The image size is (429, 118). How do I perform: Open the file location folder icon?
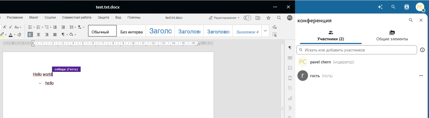tap(258, 18)
